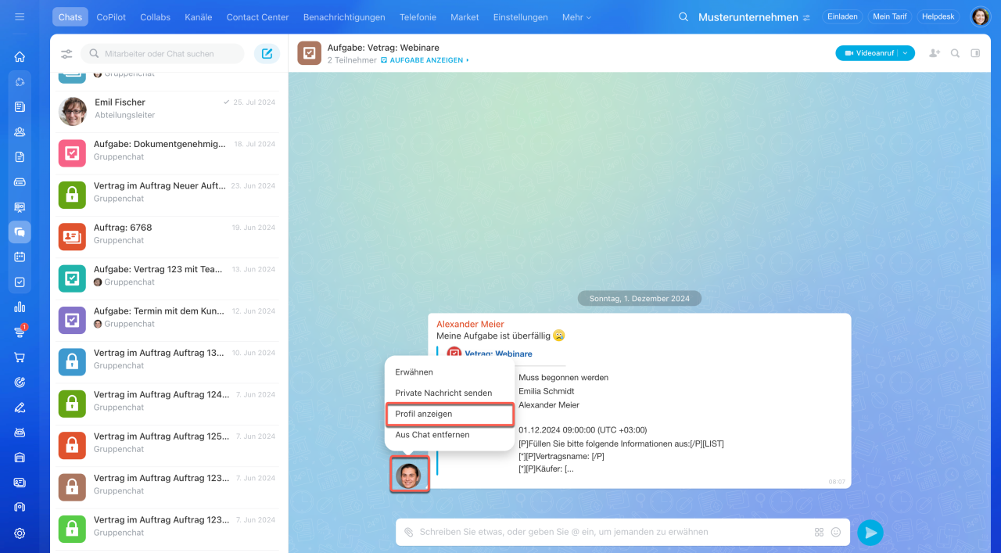
Task: Expand the Mehr menu
Action: click(576, 17)
